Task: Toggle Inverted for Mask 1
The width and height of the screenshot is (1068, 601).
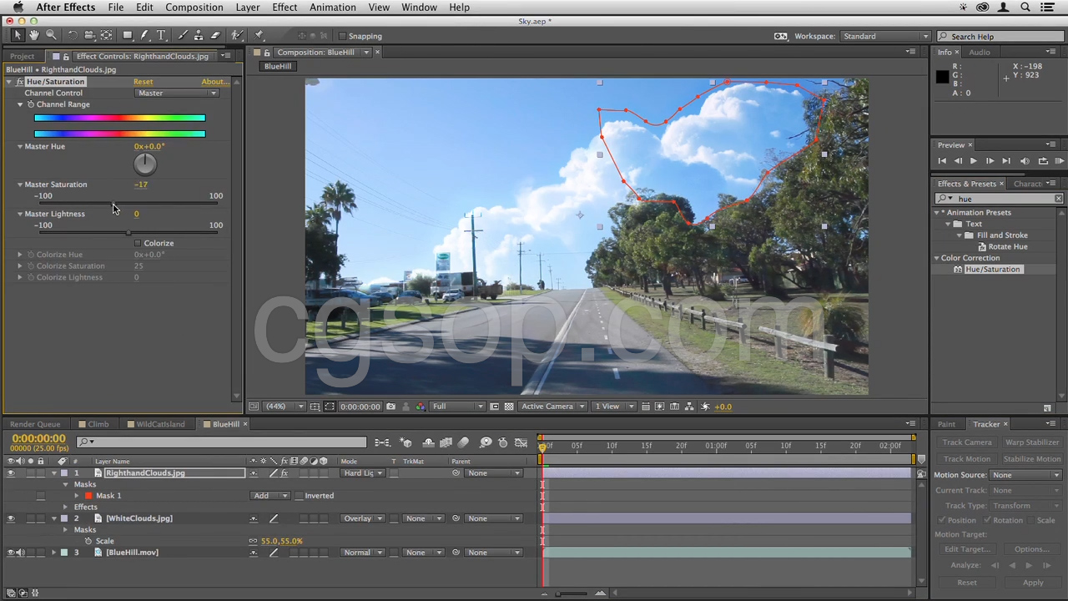Action: coord(299,496)
